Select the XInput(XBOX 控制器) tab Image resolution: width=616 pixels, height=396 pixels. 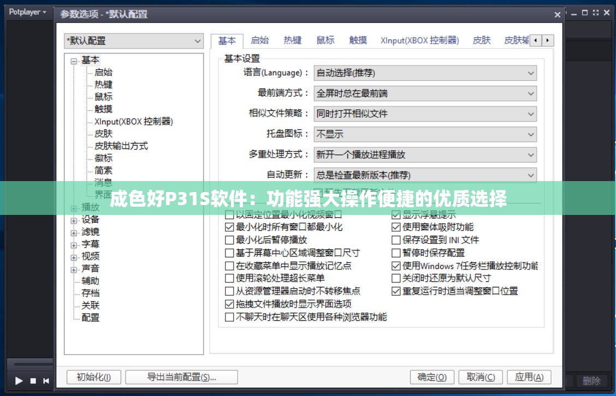tap(420, 40)
